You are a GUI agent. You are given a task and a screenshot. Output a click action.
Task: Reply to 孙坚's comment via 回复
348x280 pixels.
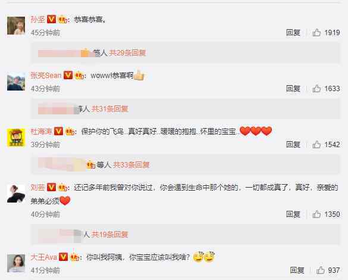click(x=293, y=33)
